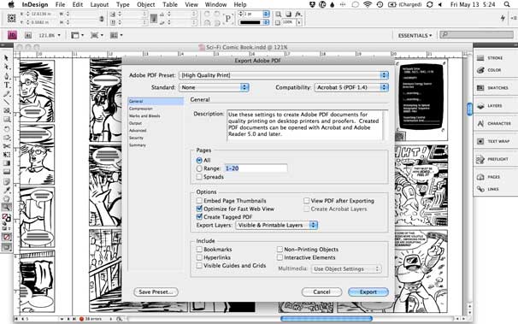Screen dimensions: 518x324
Task: Open the Window menu
Action: (215, 4)
